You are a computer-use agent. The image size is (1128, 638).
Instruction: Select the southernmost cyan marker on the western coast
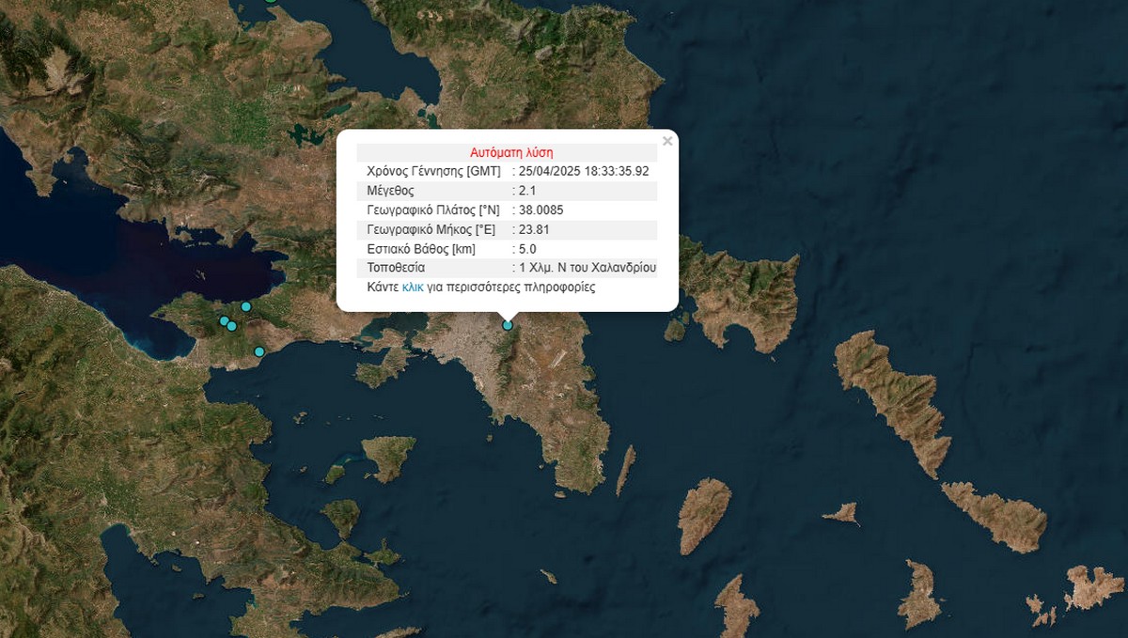(x=259, y=351)
